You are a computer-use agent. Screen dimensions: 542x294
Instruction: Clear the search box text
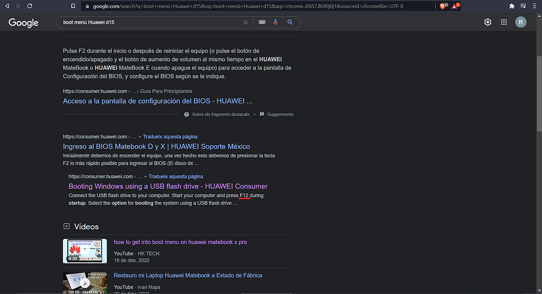coord(245,22)
